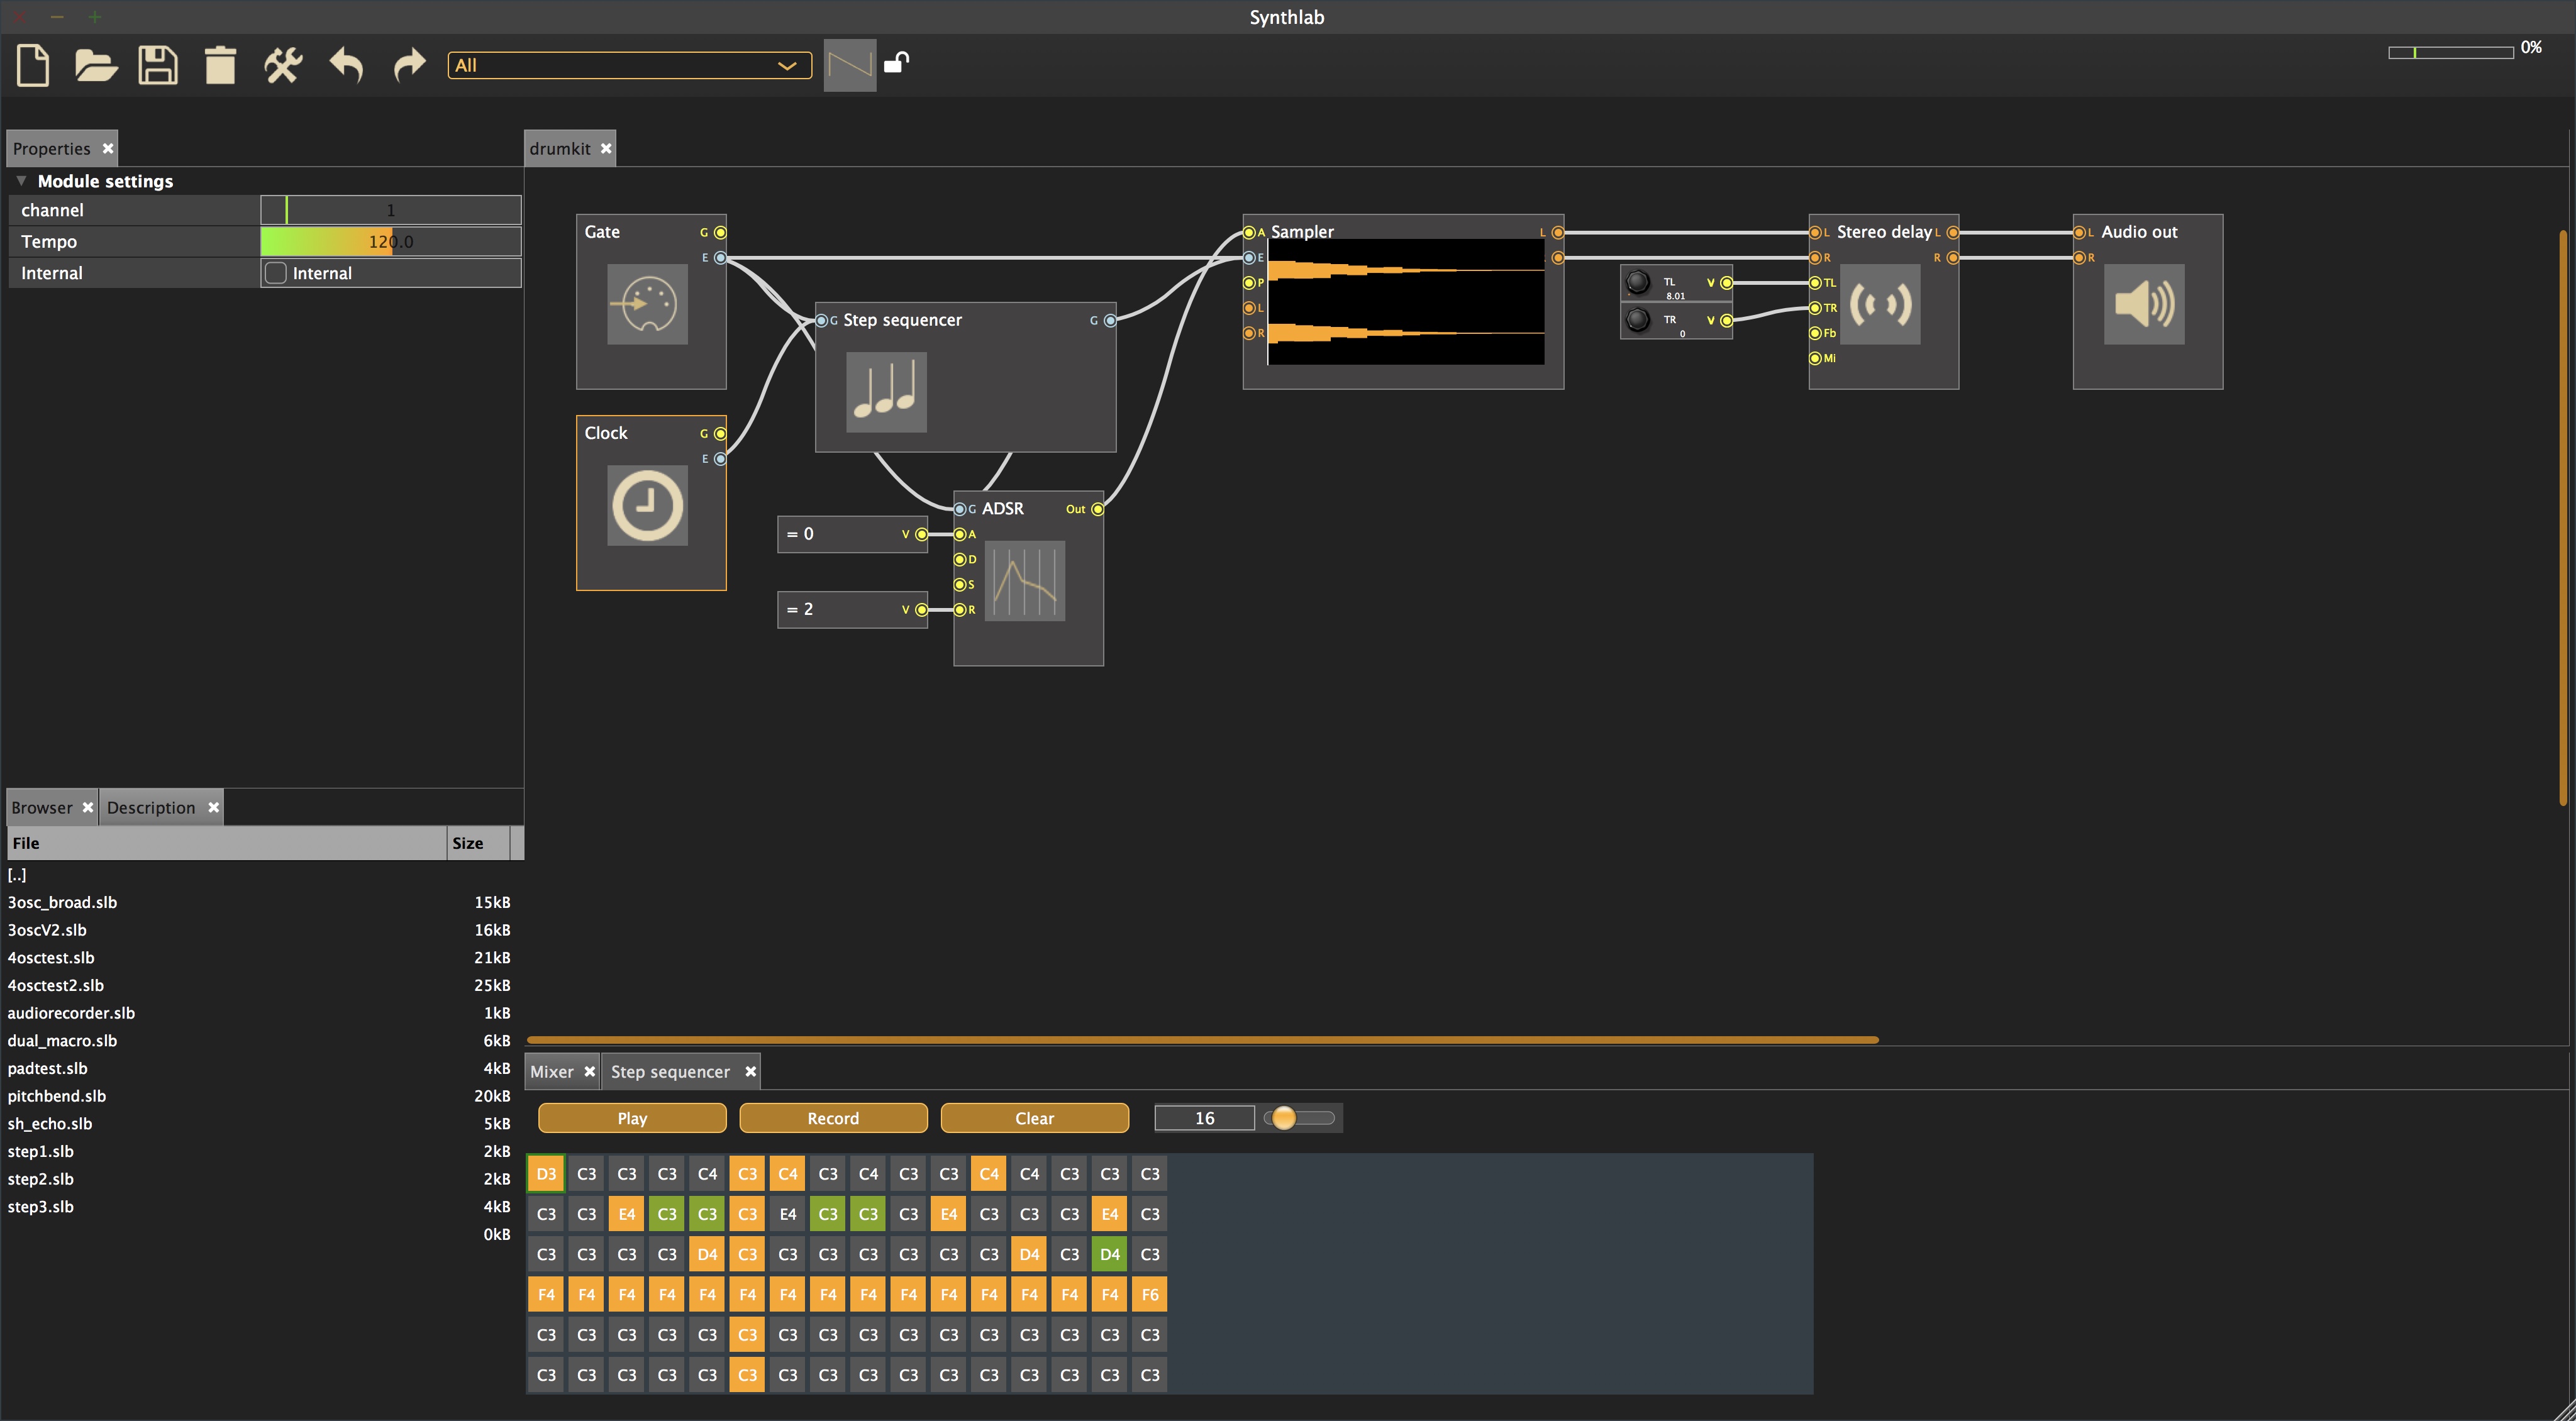Viewport: 2576px width, 1421px height.
Task: Toggle the Internal checkbox in Module settings
Action: pyautogui.click(x=275, y=271)
